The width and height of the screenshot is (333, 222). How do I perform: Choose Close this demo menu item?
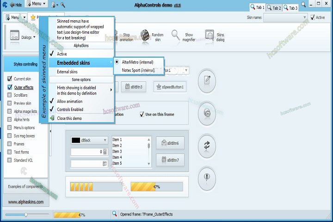[81, 118]
